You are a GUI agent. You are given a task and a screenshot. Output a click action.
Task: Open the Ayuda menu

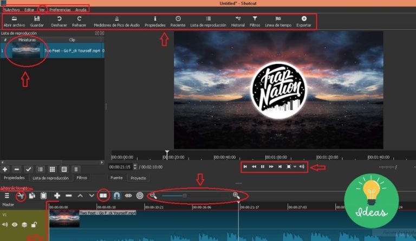pyautogui.click(x=81, y=10)
